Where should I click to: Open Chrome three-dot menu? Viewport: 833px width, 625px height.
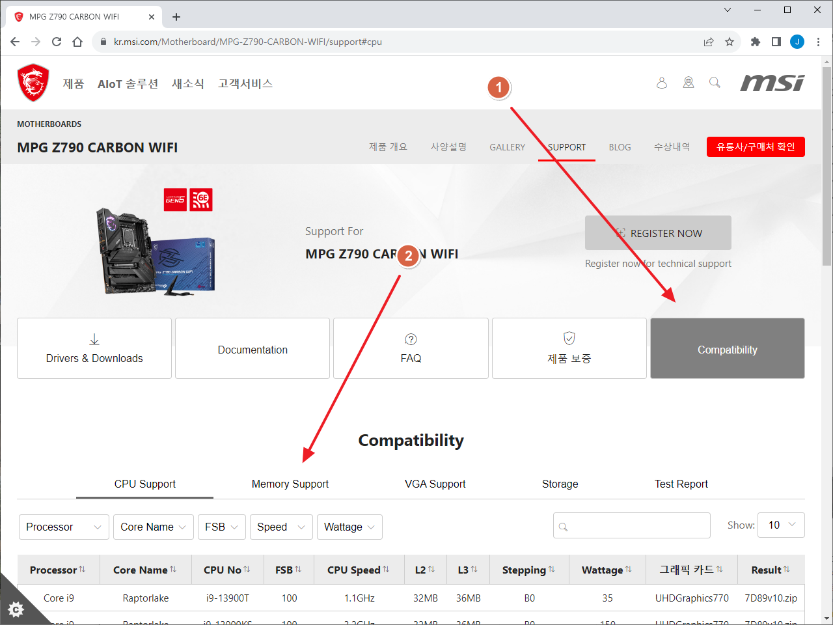pyautogui.click(x=818, y=42)
